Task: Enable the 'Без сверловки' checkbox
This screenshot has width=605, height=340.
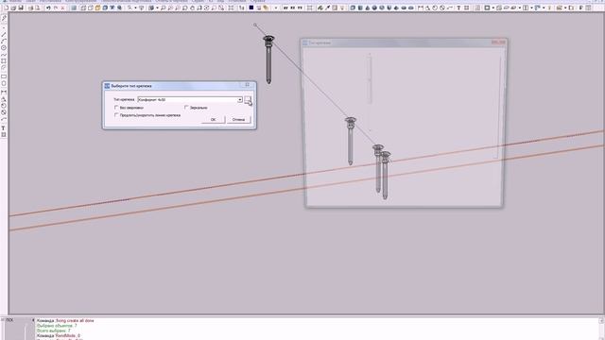Action: click(116, 108)
